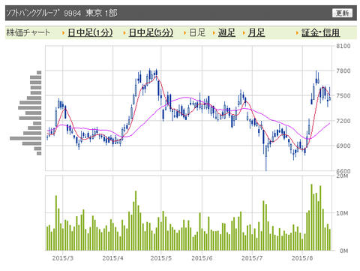Click the 2015/8 date label
This screenshot has height=271, width=360.
pyautogui.click(x=302, y=258)
